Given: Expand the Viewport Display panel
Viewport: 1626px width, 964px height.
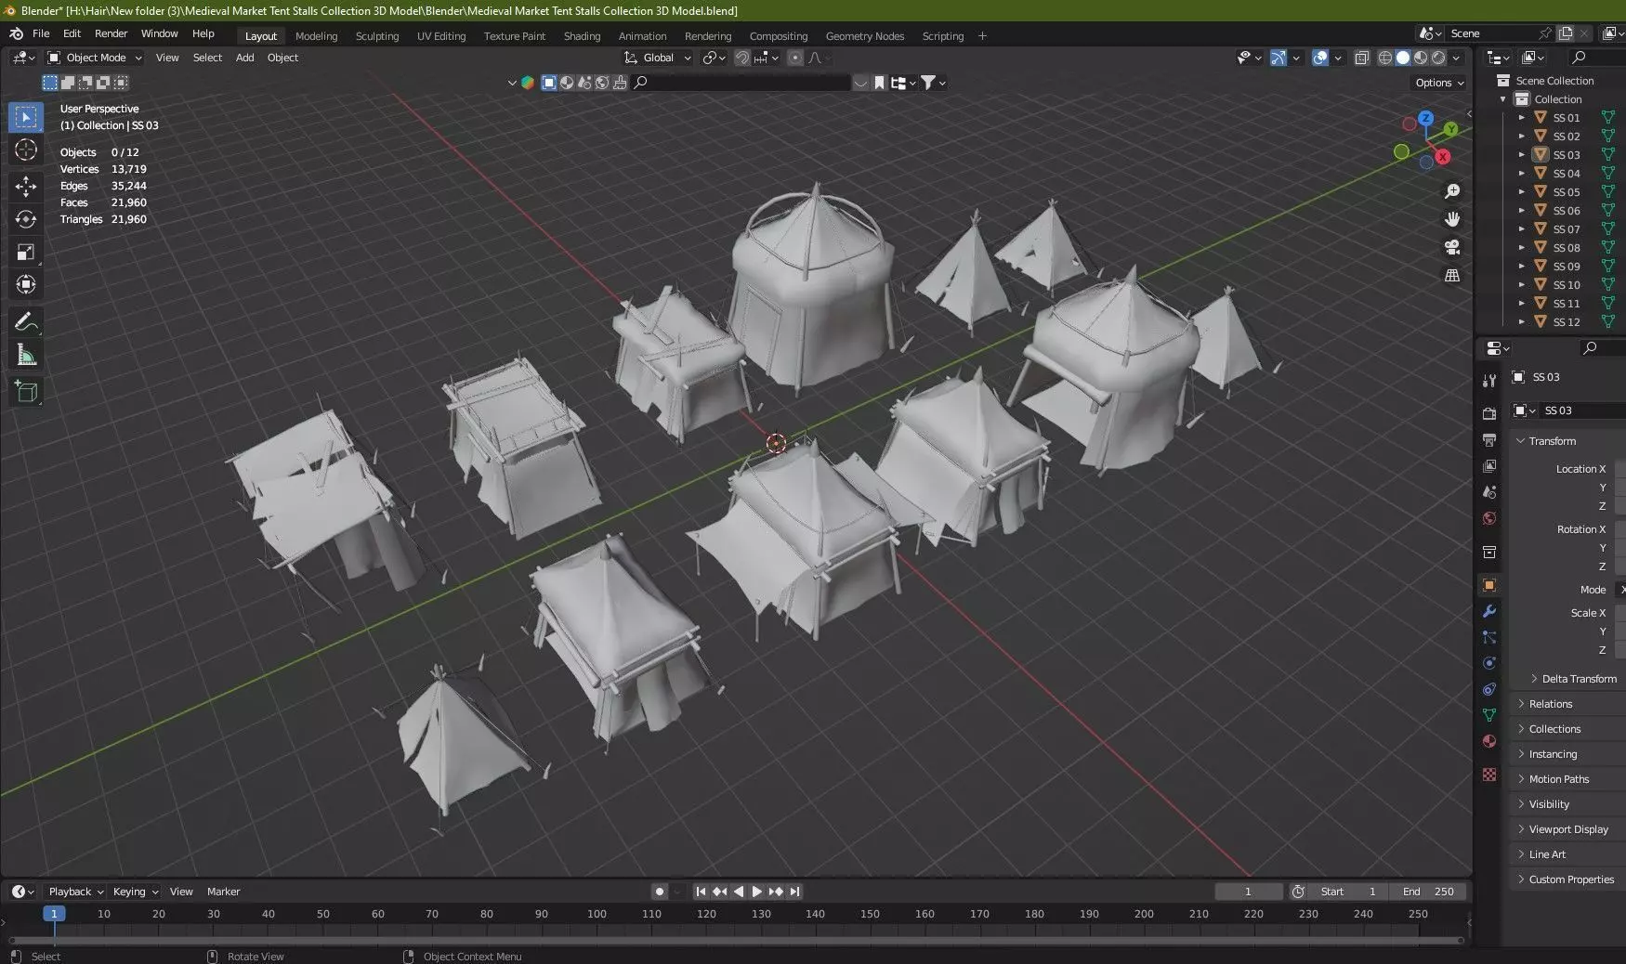Looking at the screenshot, I should click(x=1521, y=829).
